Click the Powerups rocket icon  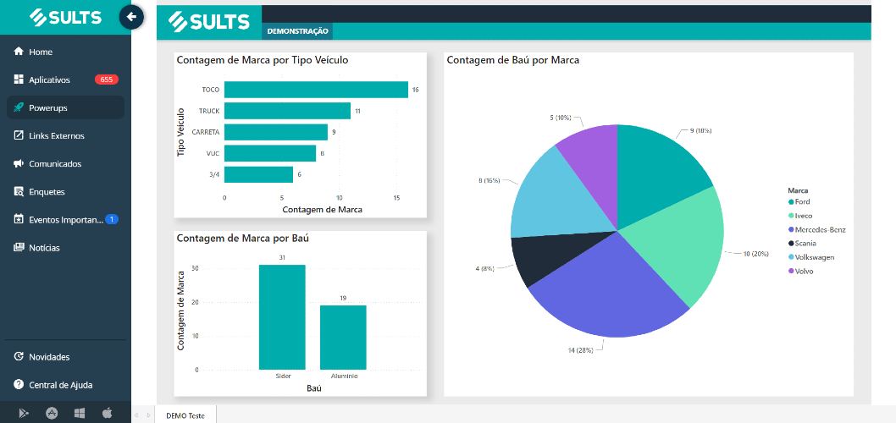19,107
